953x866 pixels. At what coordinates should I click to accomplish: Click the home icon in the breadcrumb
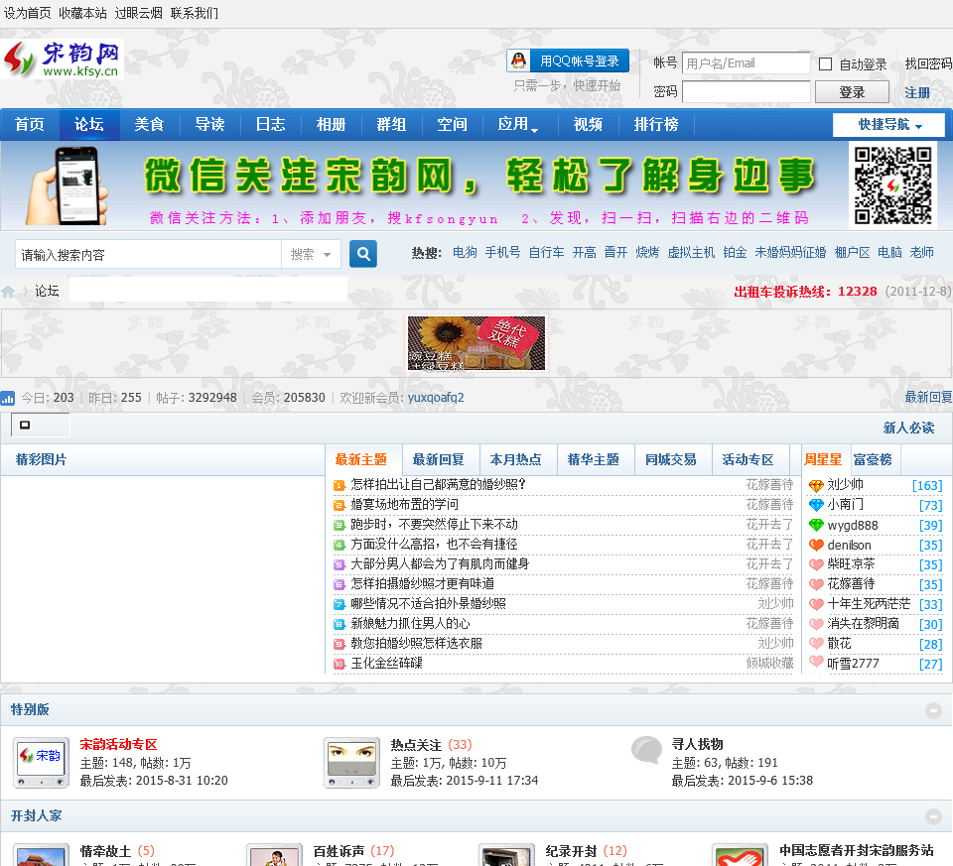(x=8, y=292)
